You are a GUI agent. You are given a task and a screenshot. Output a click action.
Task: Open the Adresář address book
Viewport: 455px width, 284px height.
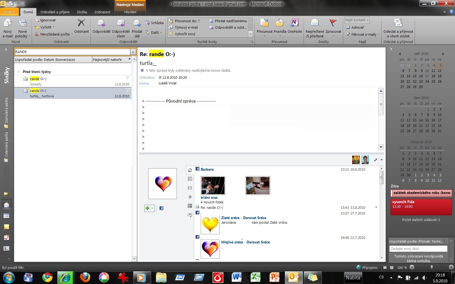(x=355, y=27)
